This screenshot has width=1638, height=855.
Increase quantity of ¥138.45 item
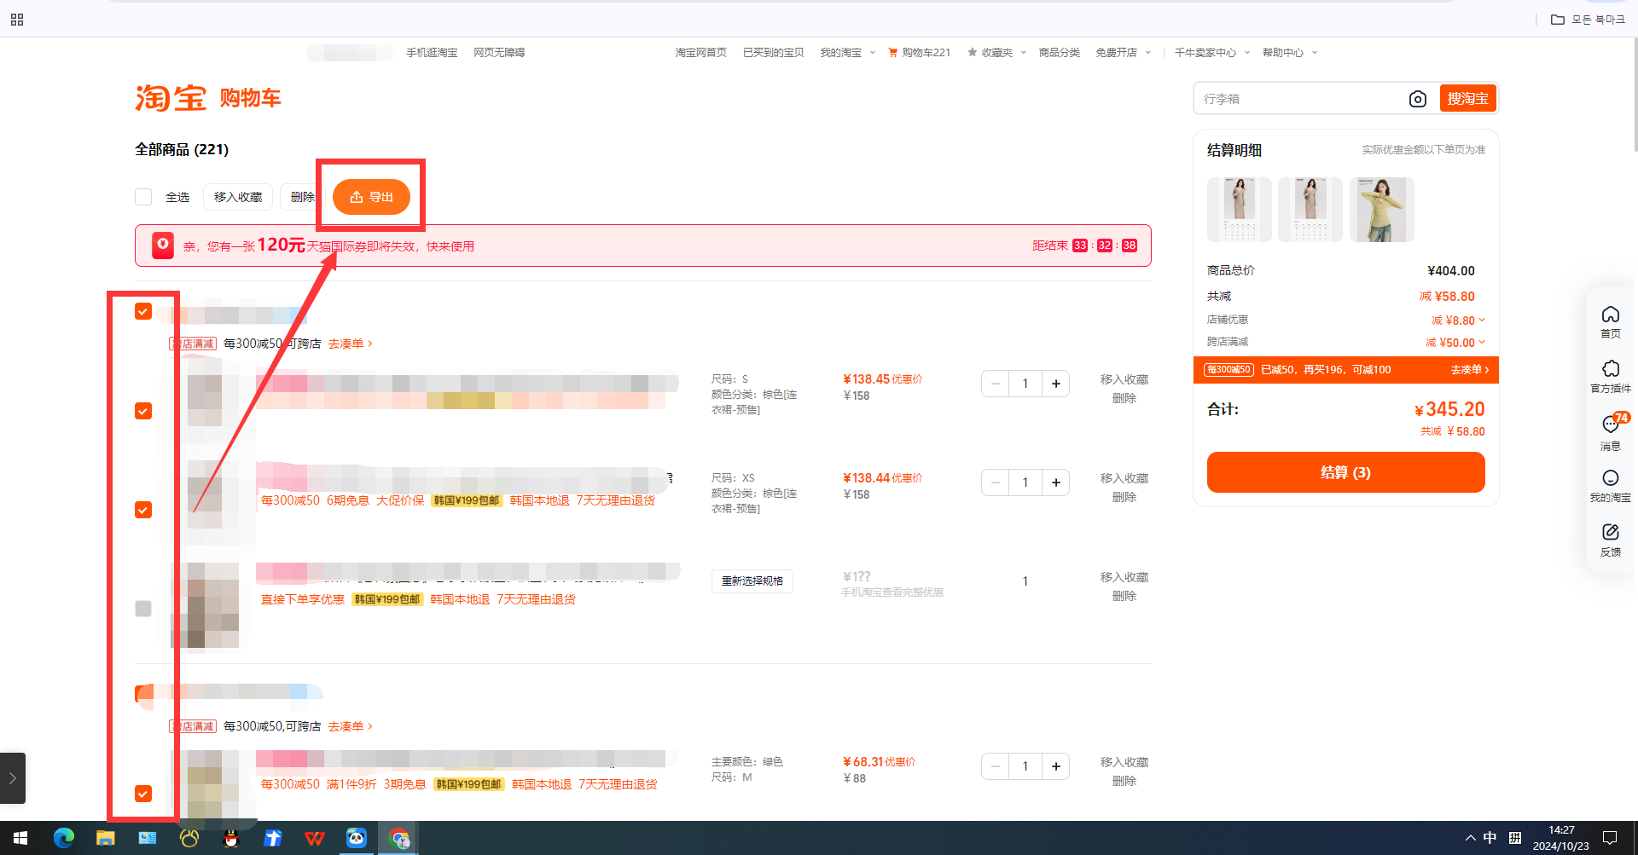pos(1056,384)
